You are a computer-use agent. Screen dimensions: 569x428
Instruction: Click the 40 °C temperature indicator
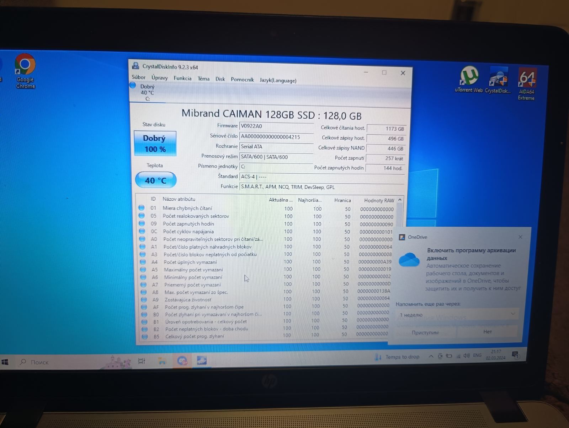click(155, 180)
